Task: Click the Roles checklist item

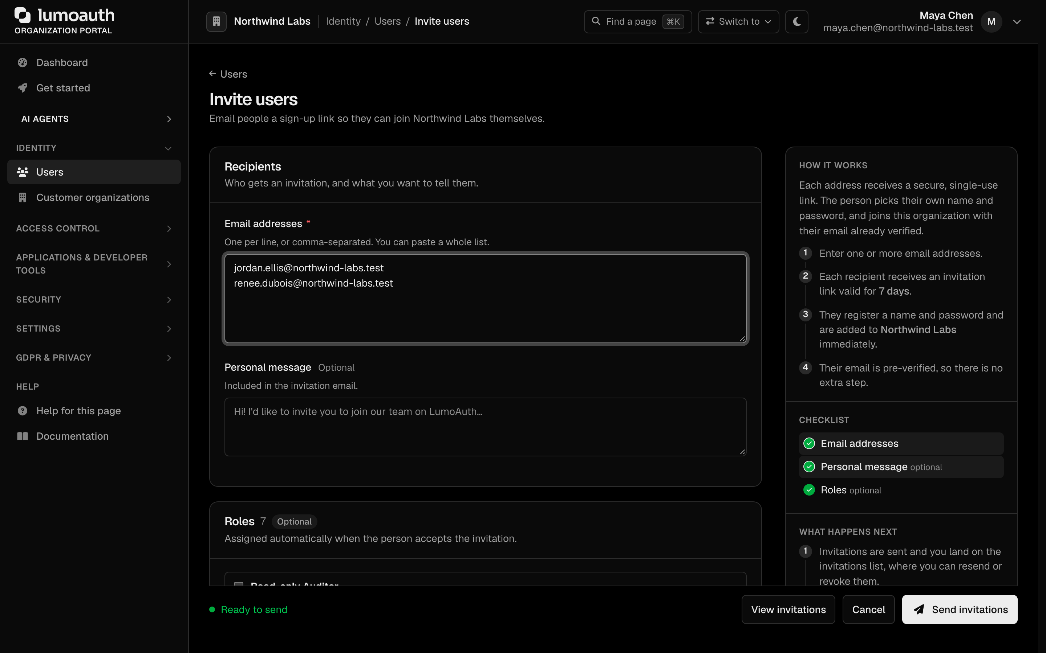Action: tap(901, 490)
